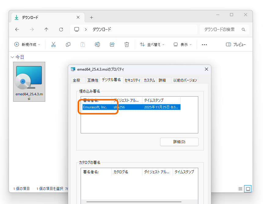Go back with the back arrow
This screenshot has width=263, height=204.
17,30
